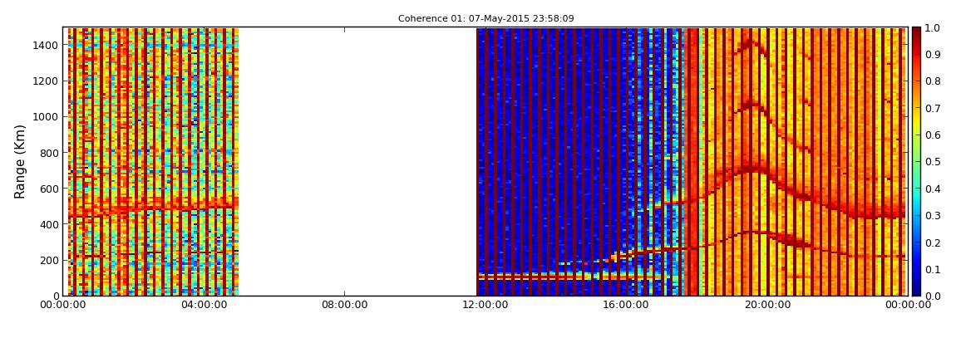The image size is (956, 338).
Task: Click the 600 tick label on range axis
Action: tap(49, 189)
